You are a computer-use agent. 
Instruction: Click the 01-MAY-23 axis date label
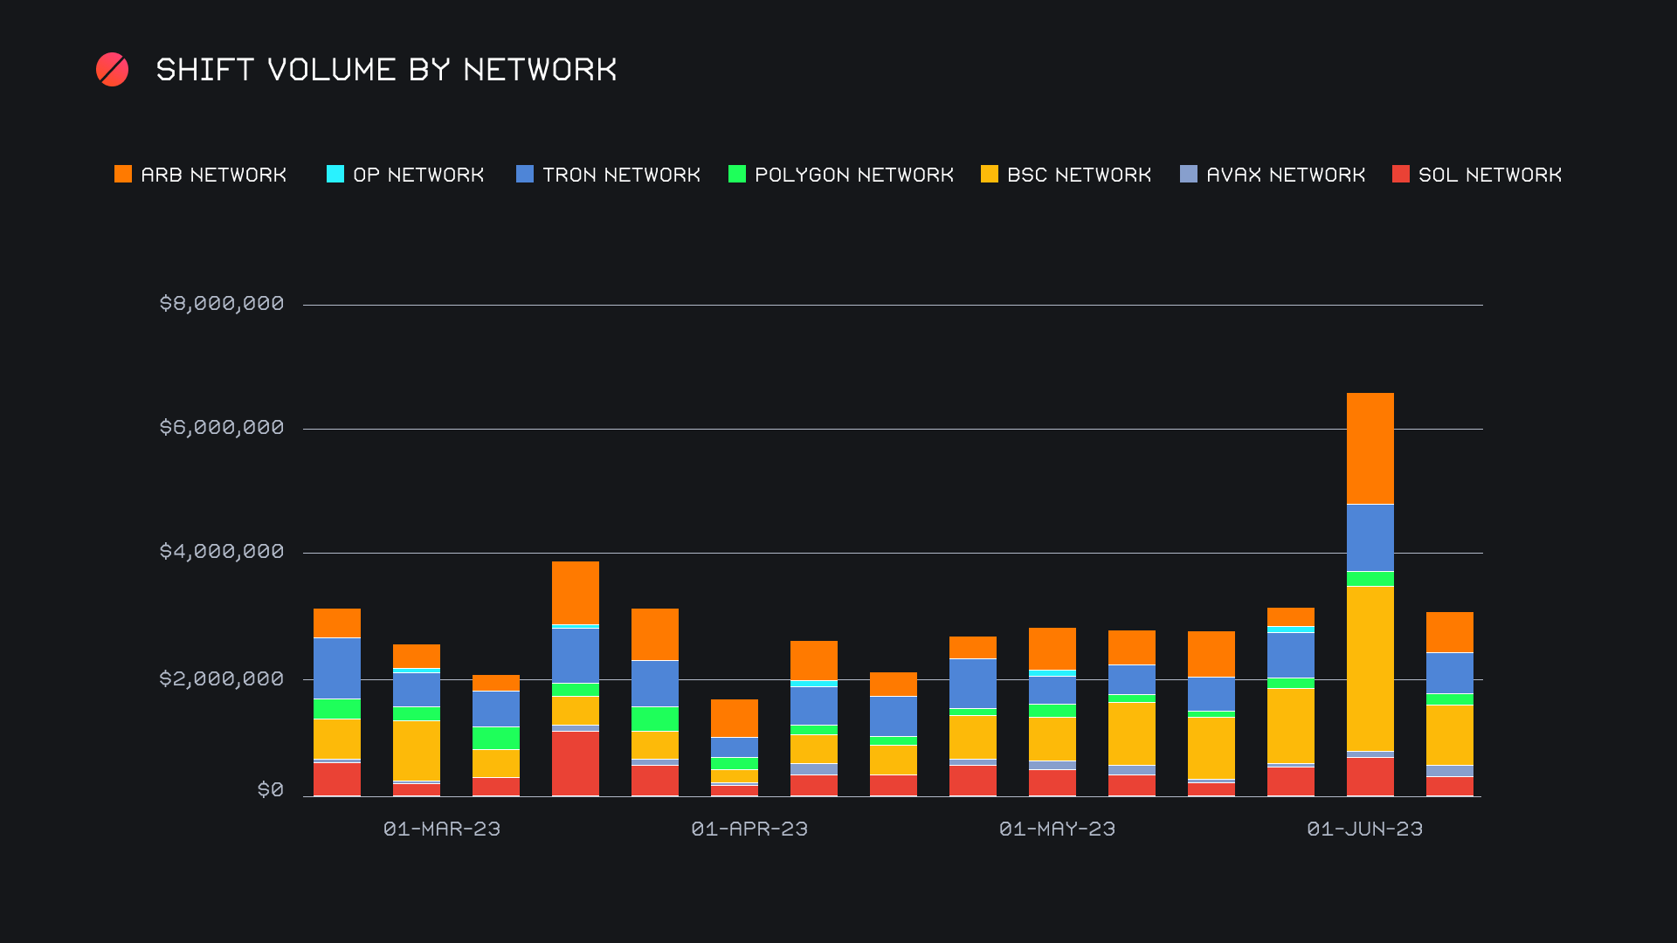1057,829
